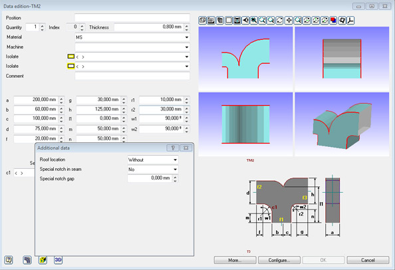
Task: Click the Configure... button
Action: pos(279,260)
